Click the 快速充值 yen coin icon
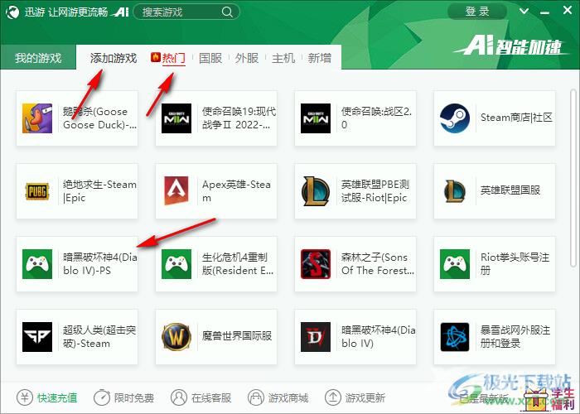The height and width of the screenshot is (414, 580). point(25,397)
